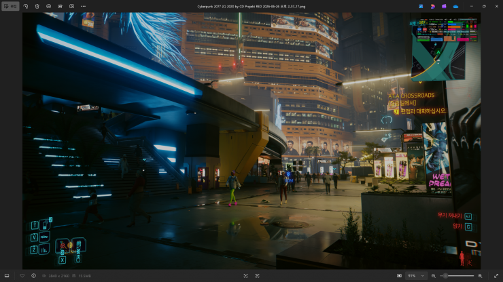Start the slideshow from the toolbar icon
The width and height of the screenshot is (503, 282).
[71, 6]
